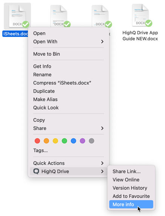Viewport: 165px width, 216px height.
Task: Click green sync checkmark on HighQ Drive App Guide
Action: click(x=148, y=23)
